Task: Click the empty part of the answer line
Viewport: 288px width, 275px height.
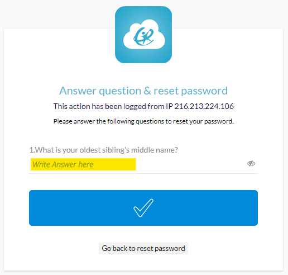Action: pyautogui.click(x=191, y=164)
